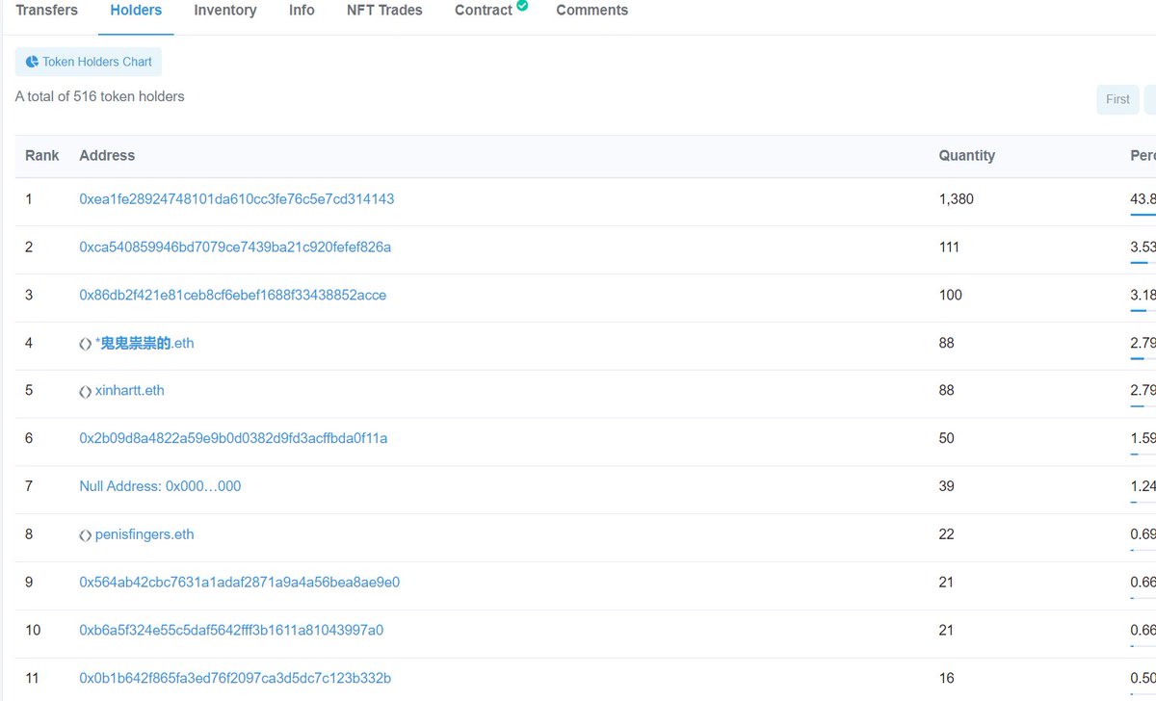Open the Inventory tab
Image resolution: width=1156 pixels, height=701 pixels.
(x=225, y=11)
